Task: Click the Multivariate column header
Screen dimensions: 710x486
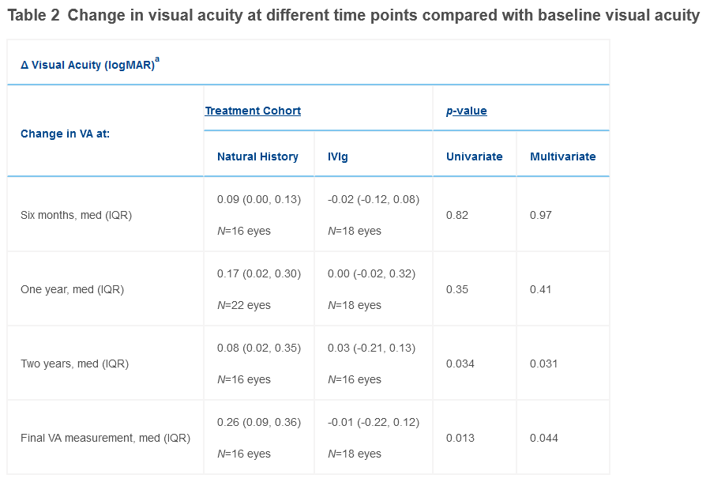Action: [562, 156]
